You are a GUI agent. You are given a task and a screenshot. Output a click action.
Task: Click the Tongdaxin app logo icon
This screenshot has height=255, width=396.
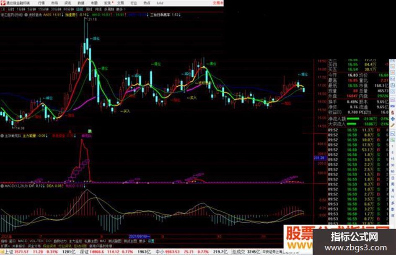(3, 3)
